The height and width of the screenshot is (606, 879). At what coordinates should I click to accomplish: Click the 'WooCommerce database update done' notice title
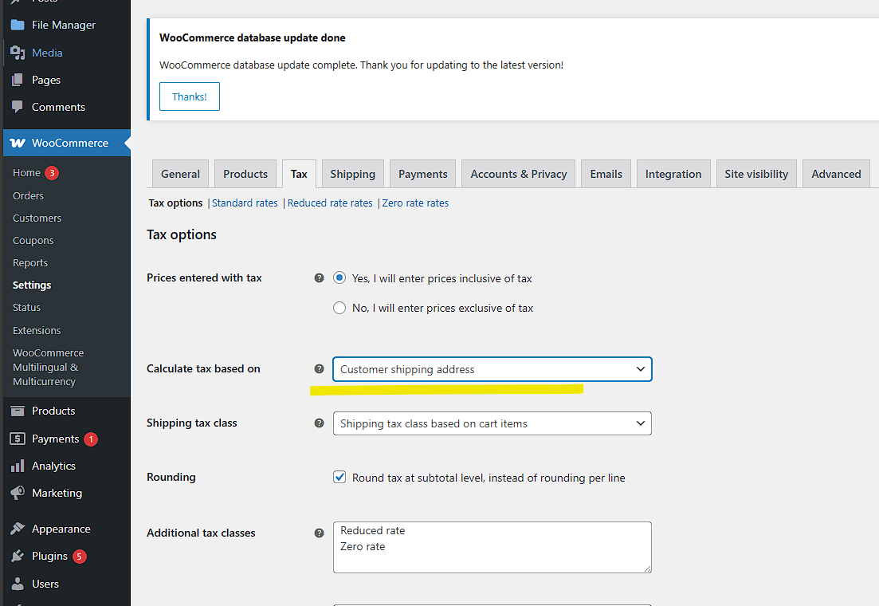[253, 37]
